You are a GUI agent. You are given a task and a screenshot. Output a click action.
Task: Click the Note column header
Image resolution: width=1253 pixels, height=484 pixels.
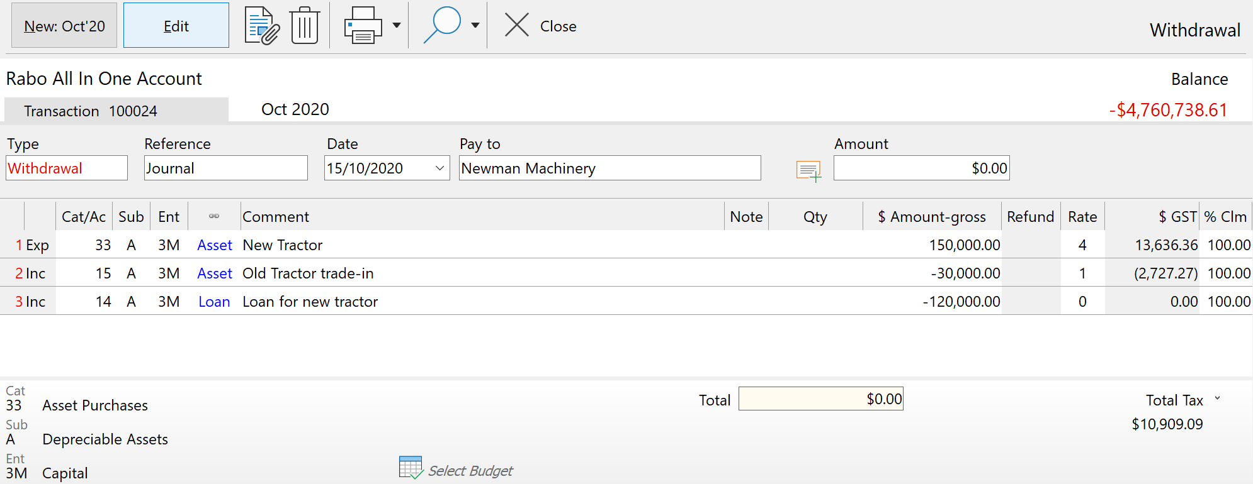[x=746, y=217]
